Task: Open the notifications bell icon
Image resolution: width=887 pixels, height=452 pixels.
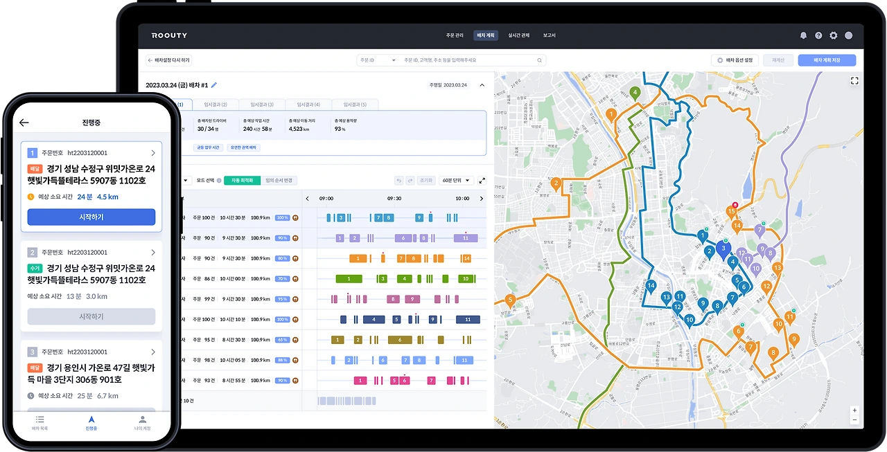Action: click(803, 35)
